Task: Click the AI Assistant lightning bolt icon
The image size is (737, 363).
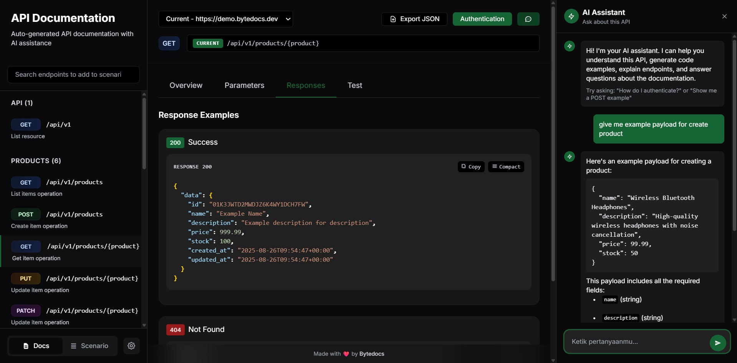Action: 571,16
